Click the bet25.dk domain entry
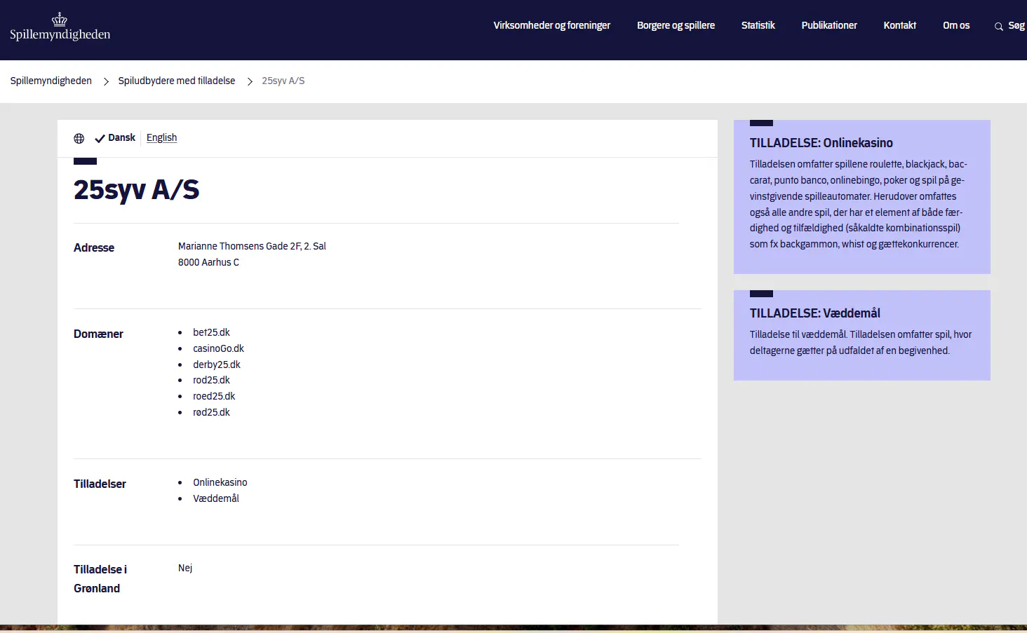 click(x=211, y=332)
